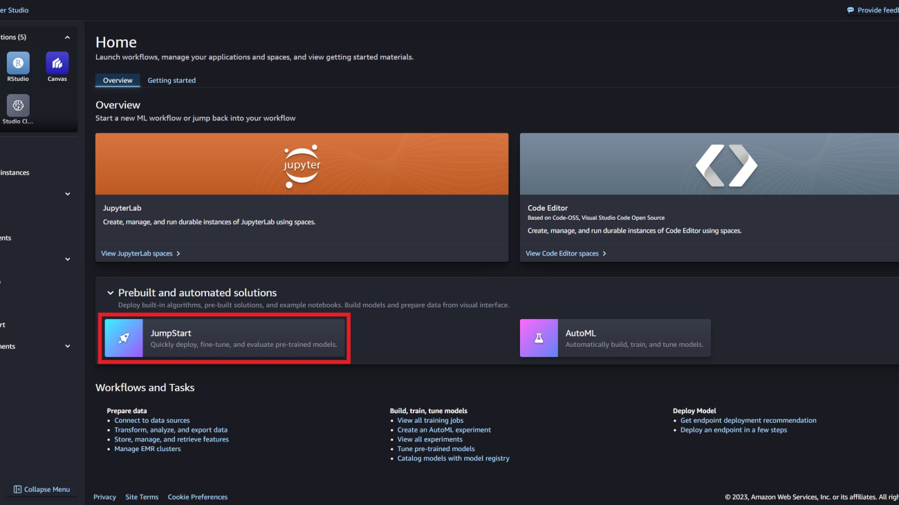Image resolution: width=899 pixels, height=505 pixels.
Task: Click the JumpStart rocket icon
Action: pyautogui.click(x=124, y=338)
